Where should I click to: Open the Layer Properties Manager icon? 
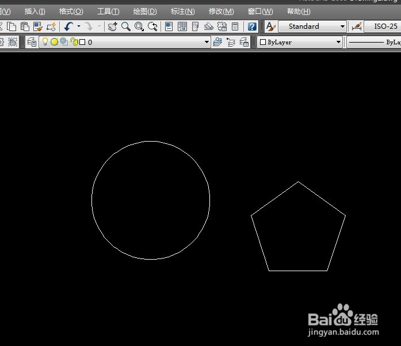tap(32, 42)
